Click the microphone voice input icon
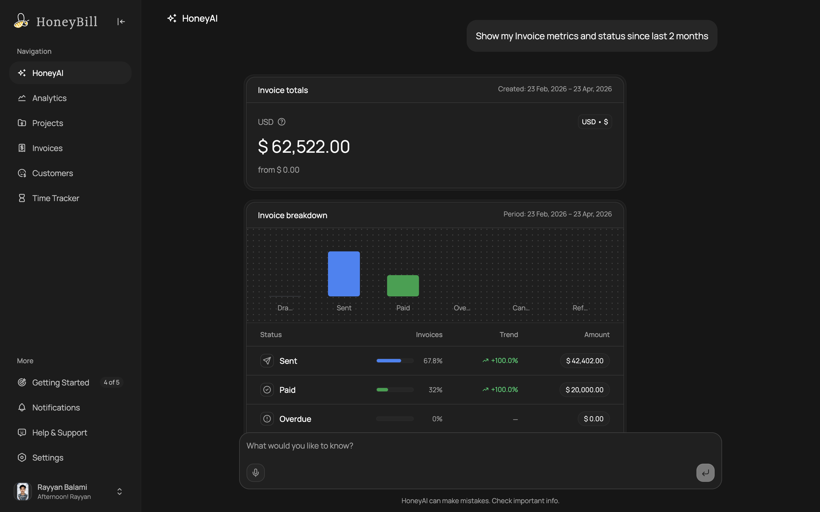This screenshot has width=820, height=512. [255, 472]
